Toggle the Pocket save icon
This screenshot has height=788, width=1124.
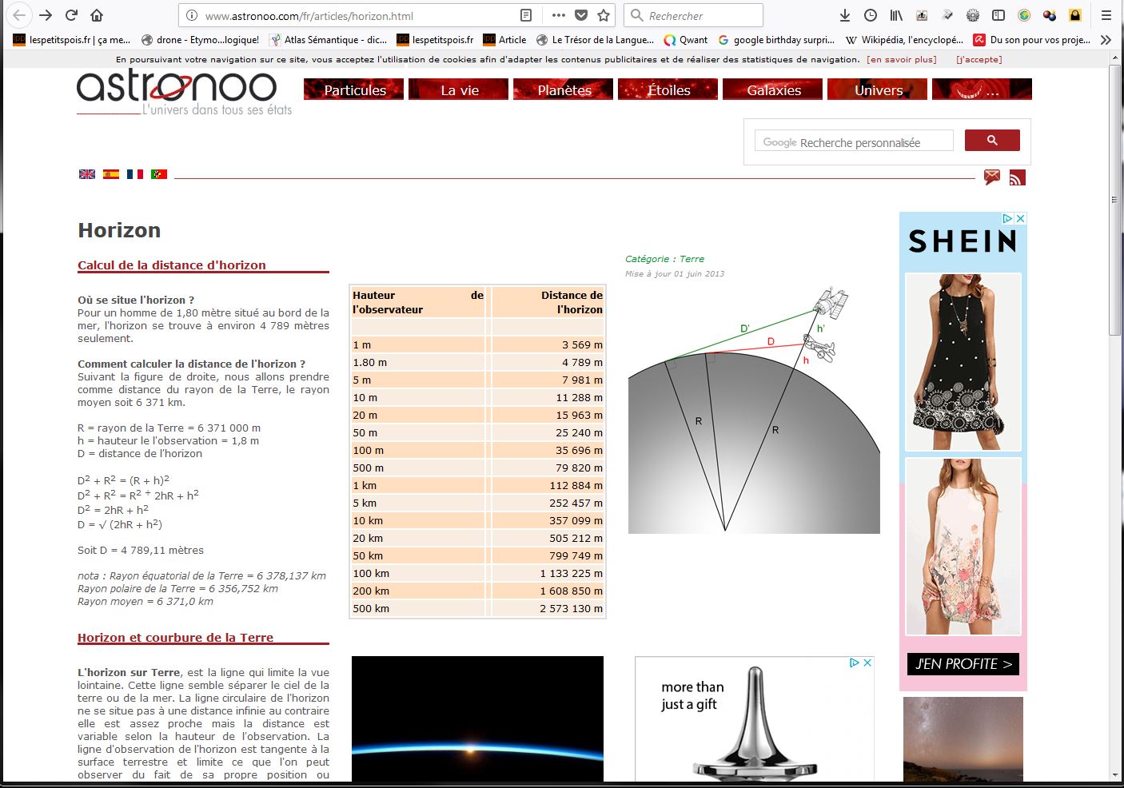point(581,15)
